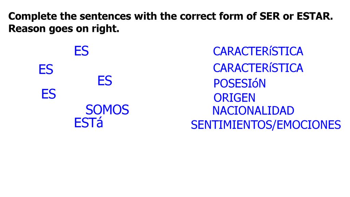Click the word "Complete" in the heading

coord(32,16)
